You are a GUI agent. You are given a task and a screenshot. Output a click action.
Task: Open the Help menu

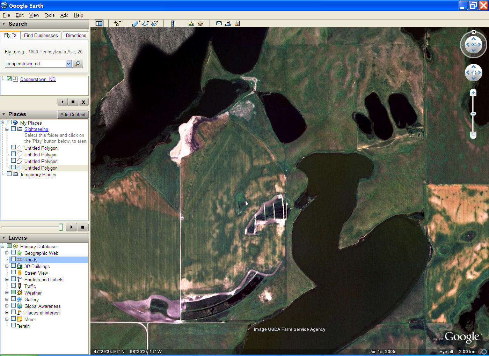[79, 15]
